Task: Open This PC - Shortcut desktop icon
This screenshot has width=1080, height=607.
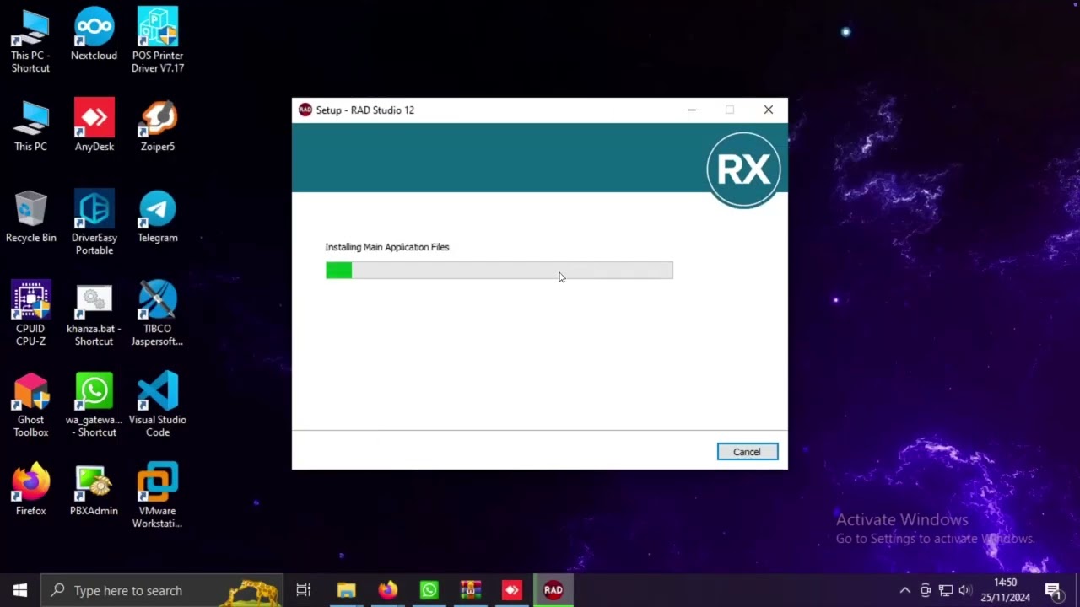Action: coord(30,40)
